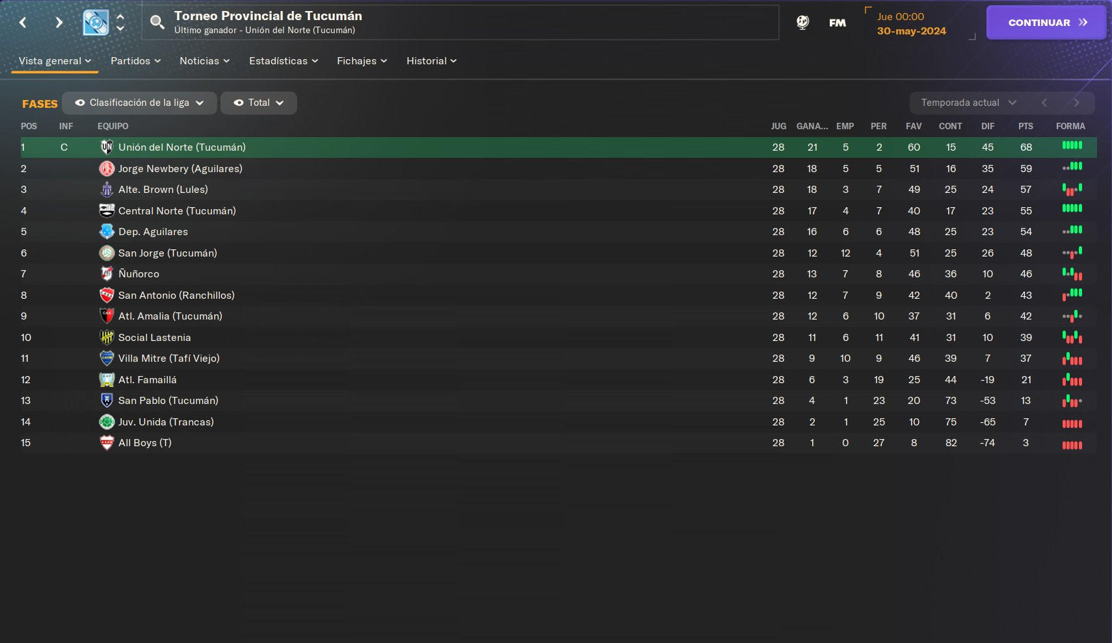The height and width of the screenshot is (643, 1112).
Task: Sort the table by PTS column
Action: point(1026,126)
